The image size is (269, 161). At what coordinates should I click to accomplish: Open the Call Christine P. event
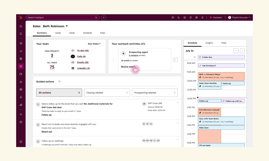click(221, 66)
